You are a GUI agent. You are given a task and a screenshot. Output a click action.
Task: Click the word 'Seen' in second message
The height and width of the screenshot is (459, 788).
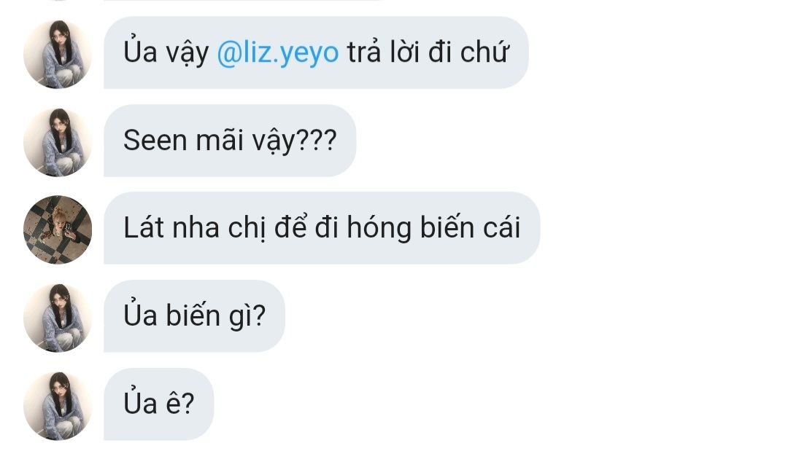coord(155,141)
